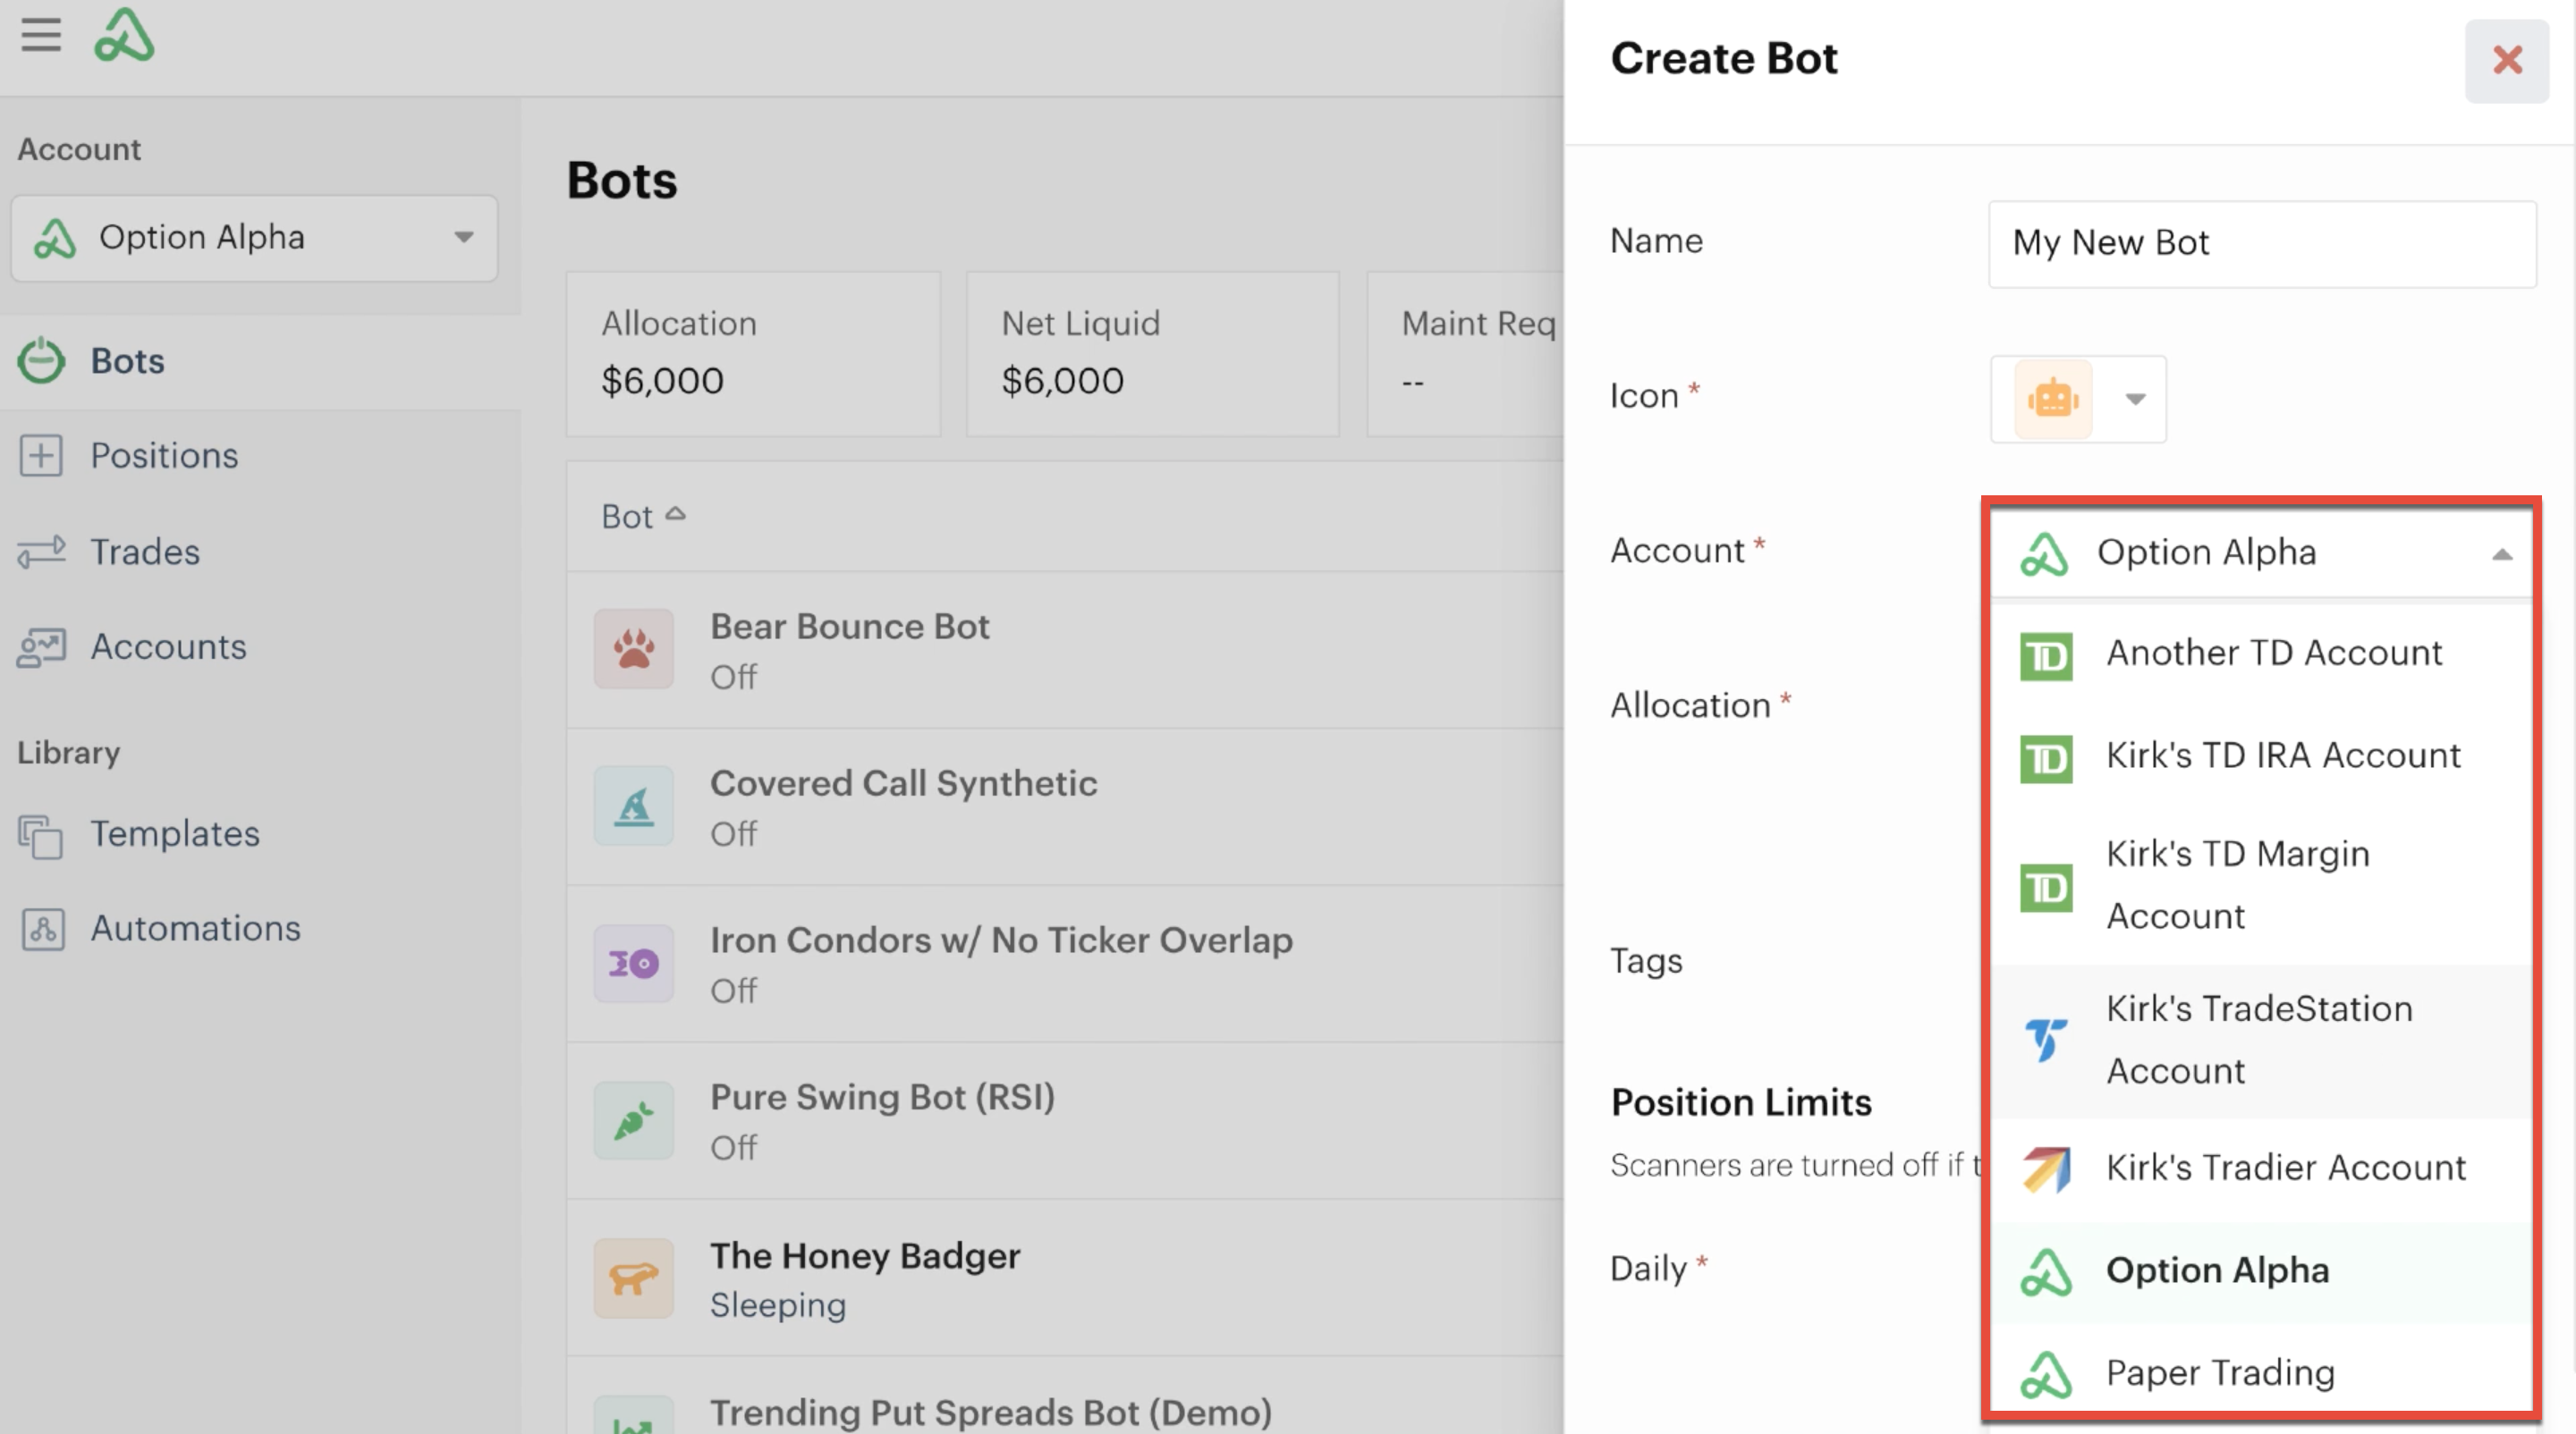Open the Covered Call Synthetic bot
Viewport: 2576px width, 1434px height.
[1065, 806]
